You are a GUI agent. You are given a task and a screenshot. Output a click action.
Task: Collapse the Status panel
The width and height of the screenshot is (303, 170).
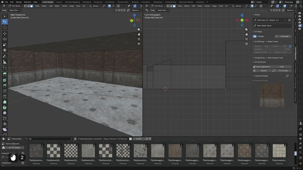[253, 15]
